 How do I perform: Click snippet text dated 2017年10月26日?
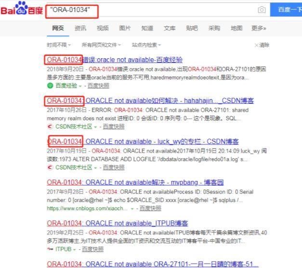tap(148, 114)
